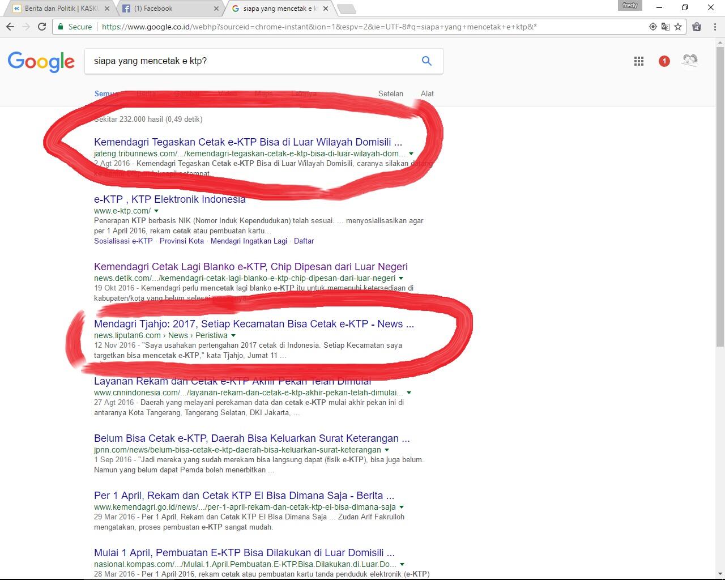The image size is (725, 580).
Task: Open the robot-face extension icon in the toolbar
Action: (x=697, y=27)
